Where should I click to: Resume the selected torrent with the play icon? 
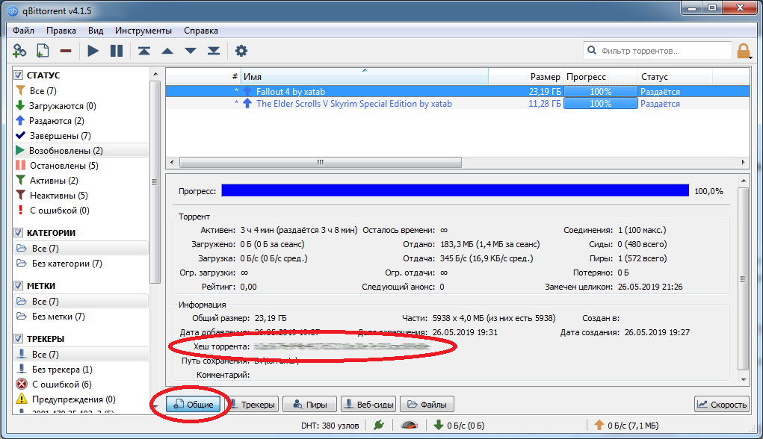click(x=93, y=51)
